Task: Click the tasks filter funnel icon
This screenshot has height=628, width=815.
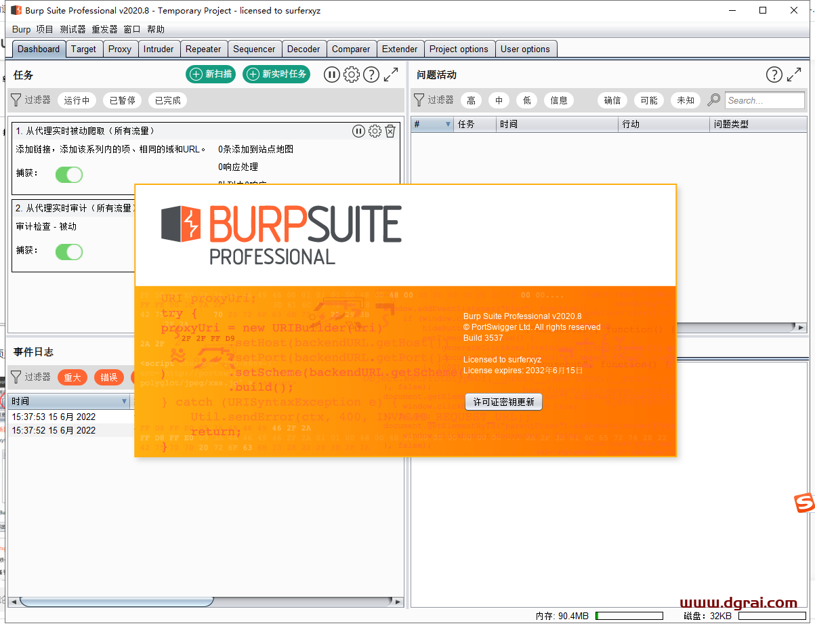Action: (x=16, y=100)
